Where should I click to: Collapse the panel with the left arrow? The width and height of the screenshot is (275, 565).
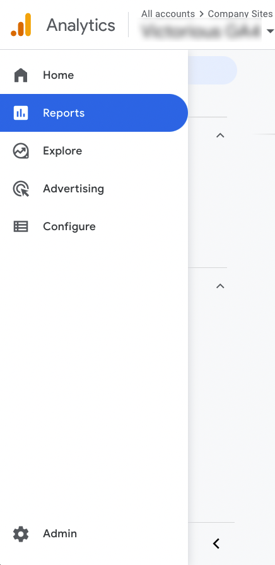point(216,544)
